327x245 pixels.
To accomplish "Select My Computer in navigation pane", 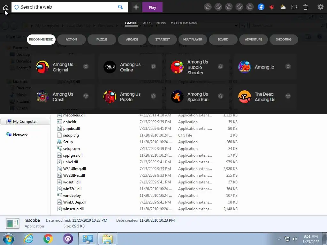I will pos(25,122).
